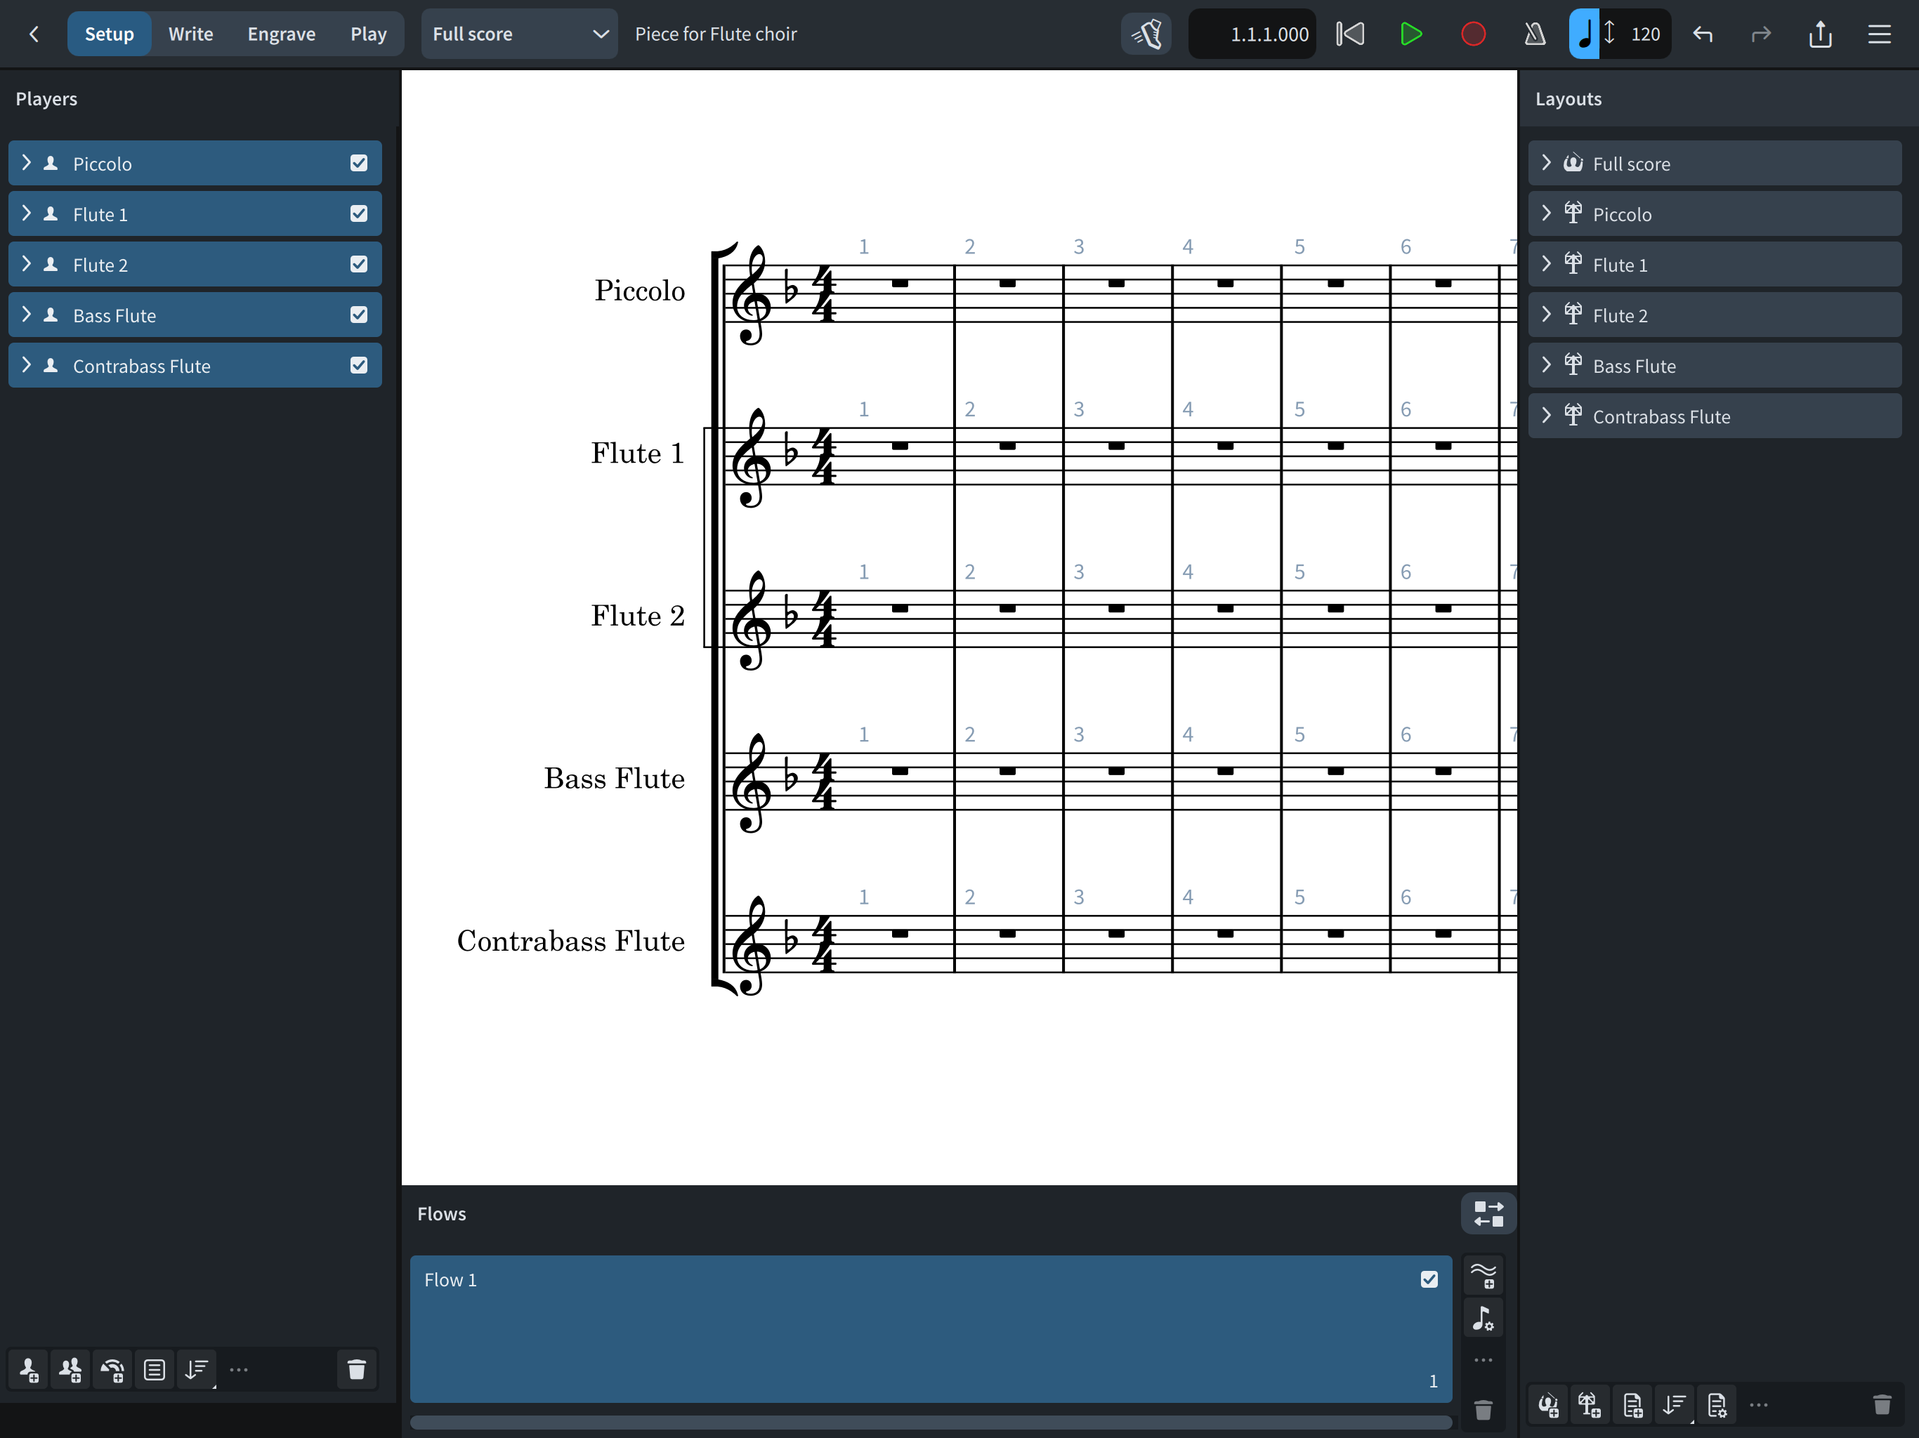Toggle the Bass Flute player checkbox

click(359, 315)
